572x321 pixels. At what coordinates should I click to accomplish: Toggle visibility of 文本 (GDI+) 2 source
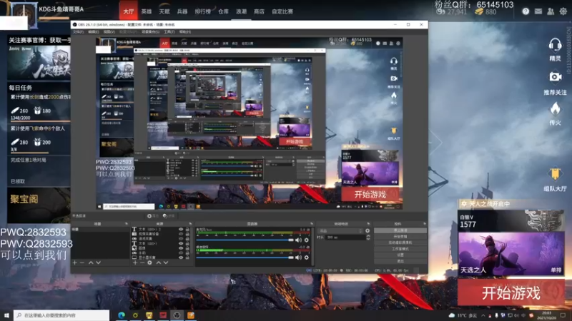click(181, 229)
